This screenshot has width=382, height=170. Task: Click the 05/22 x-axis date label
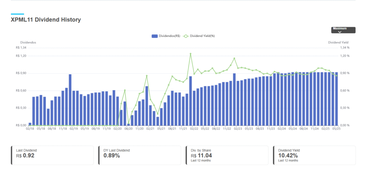coord(205,129)
